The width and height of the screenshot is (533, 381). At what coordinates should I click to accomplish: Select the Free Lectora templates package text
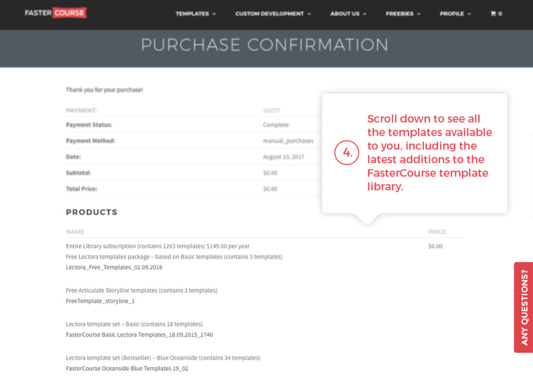(174, 257)
